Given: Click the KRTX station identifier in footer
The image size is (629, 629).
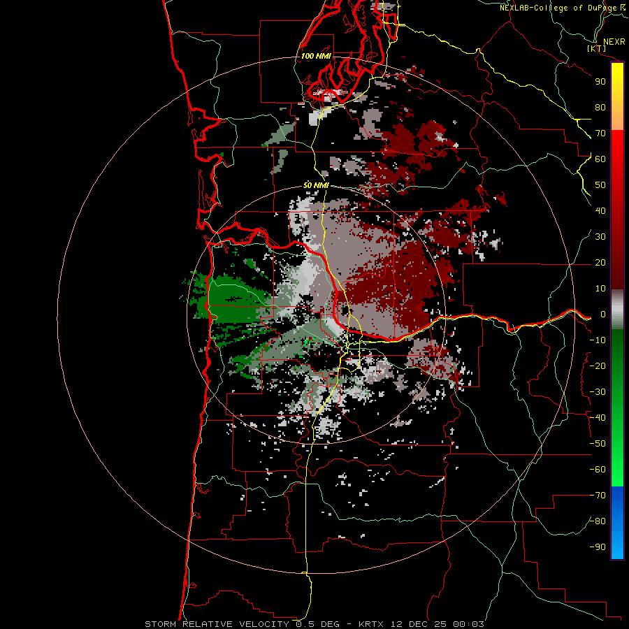Looking at the screenshot, I should [370, 624].
